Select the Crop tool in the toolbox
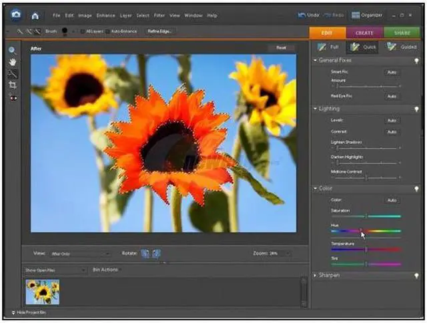The width and height of the screenshot is (427, 323). 13,85
